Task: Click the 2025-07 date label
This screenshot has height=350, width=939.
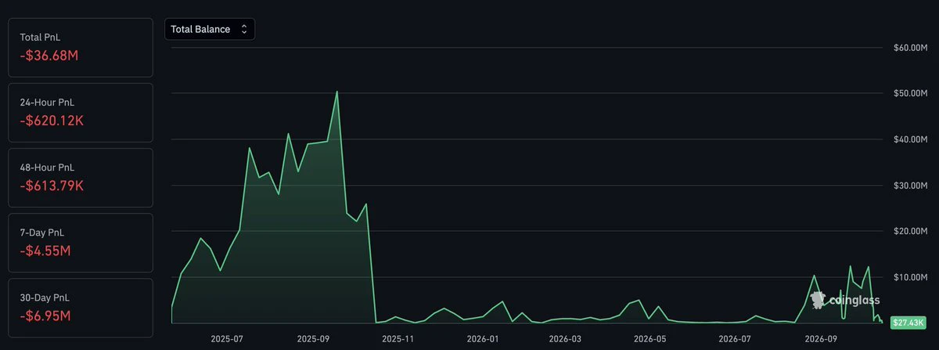Action: 227,339
